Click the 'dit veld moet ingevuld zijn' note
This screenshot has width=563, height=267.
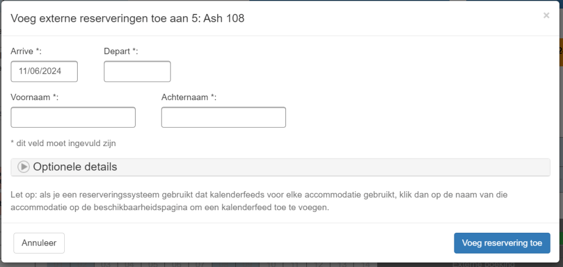pos(63,143)
